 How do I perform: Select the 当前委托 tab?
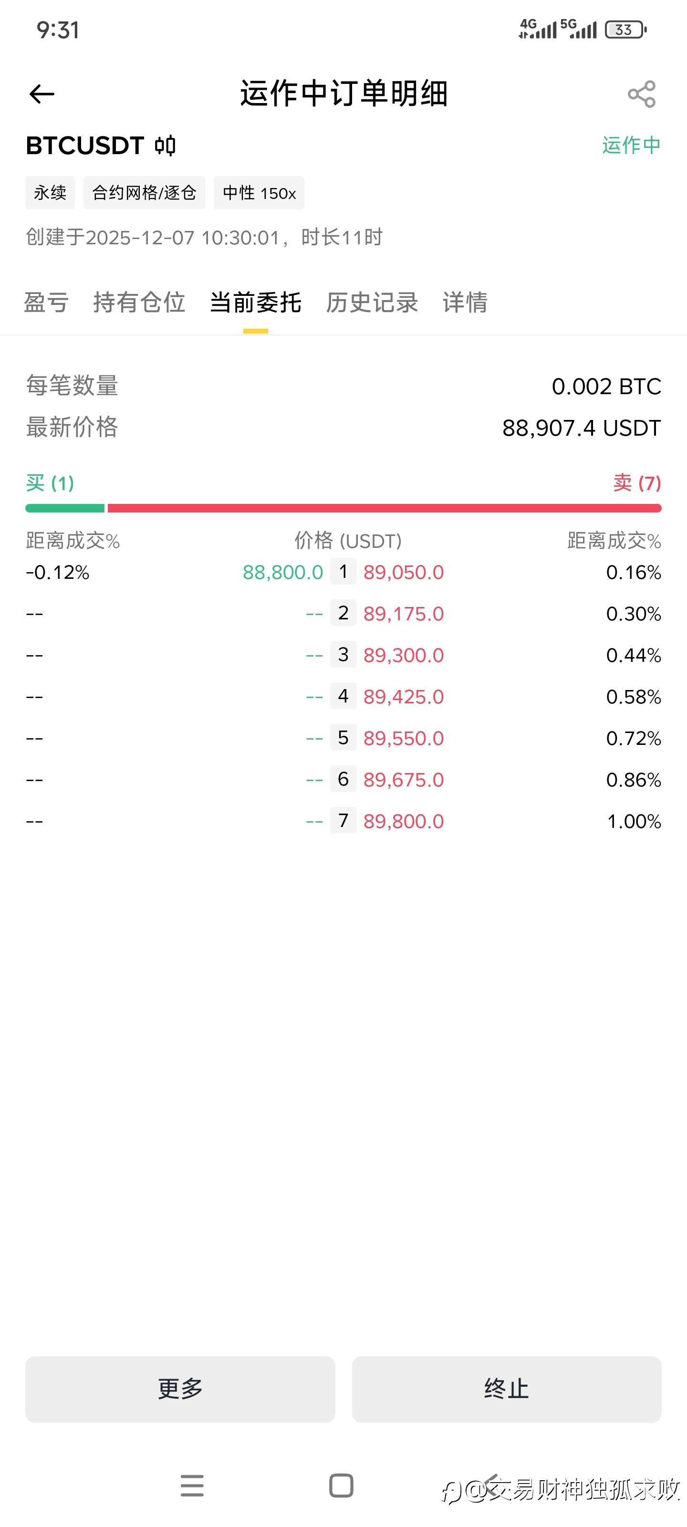click(x=255, y=303)
